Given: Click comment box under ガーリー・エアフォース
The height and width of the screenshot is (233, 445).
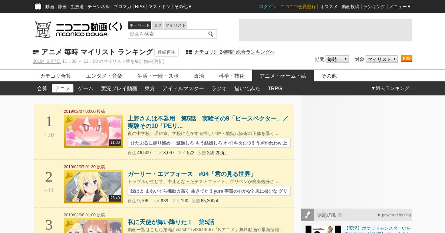Looking at the screenshot, I should point(209,191).
